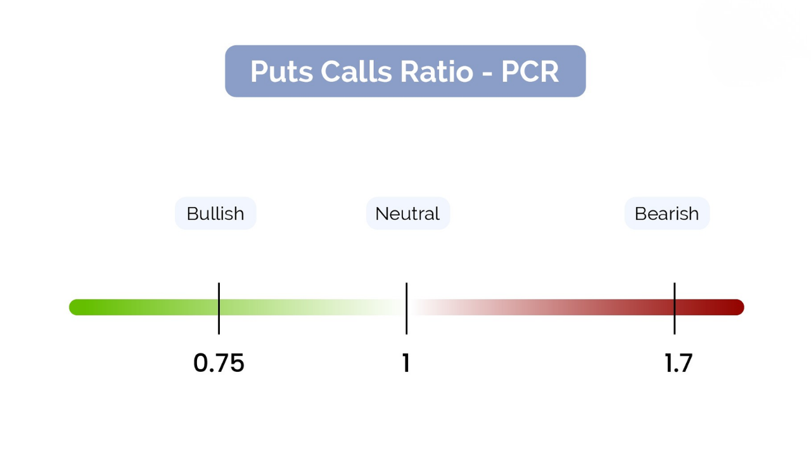
Task: Click the 0.75 value label
Action: coord(219,363)
